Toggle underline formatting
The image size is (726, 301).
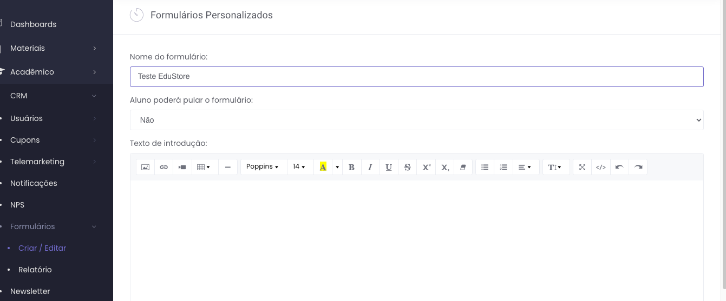tap(389, 167)
